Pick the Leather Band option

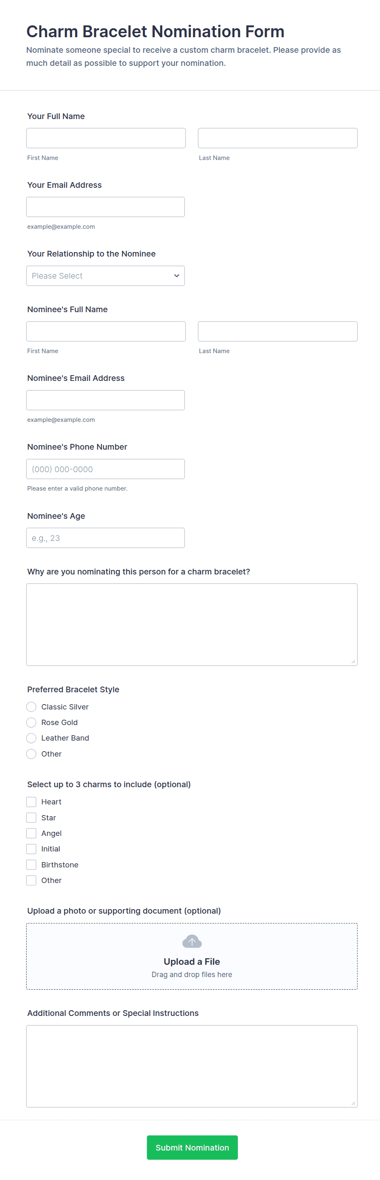(x=31, y=738)
